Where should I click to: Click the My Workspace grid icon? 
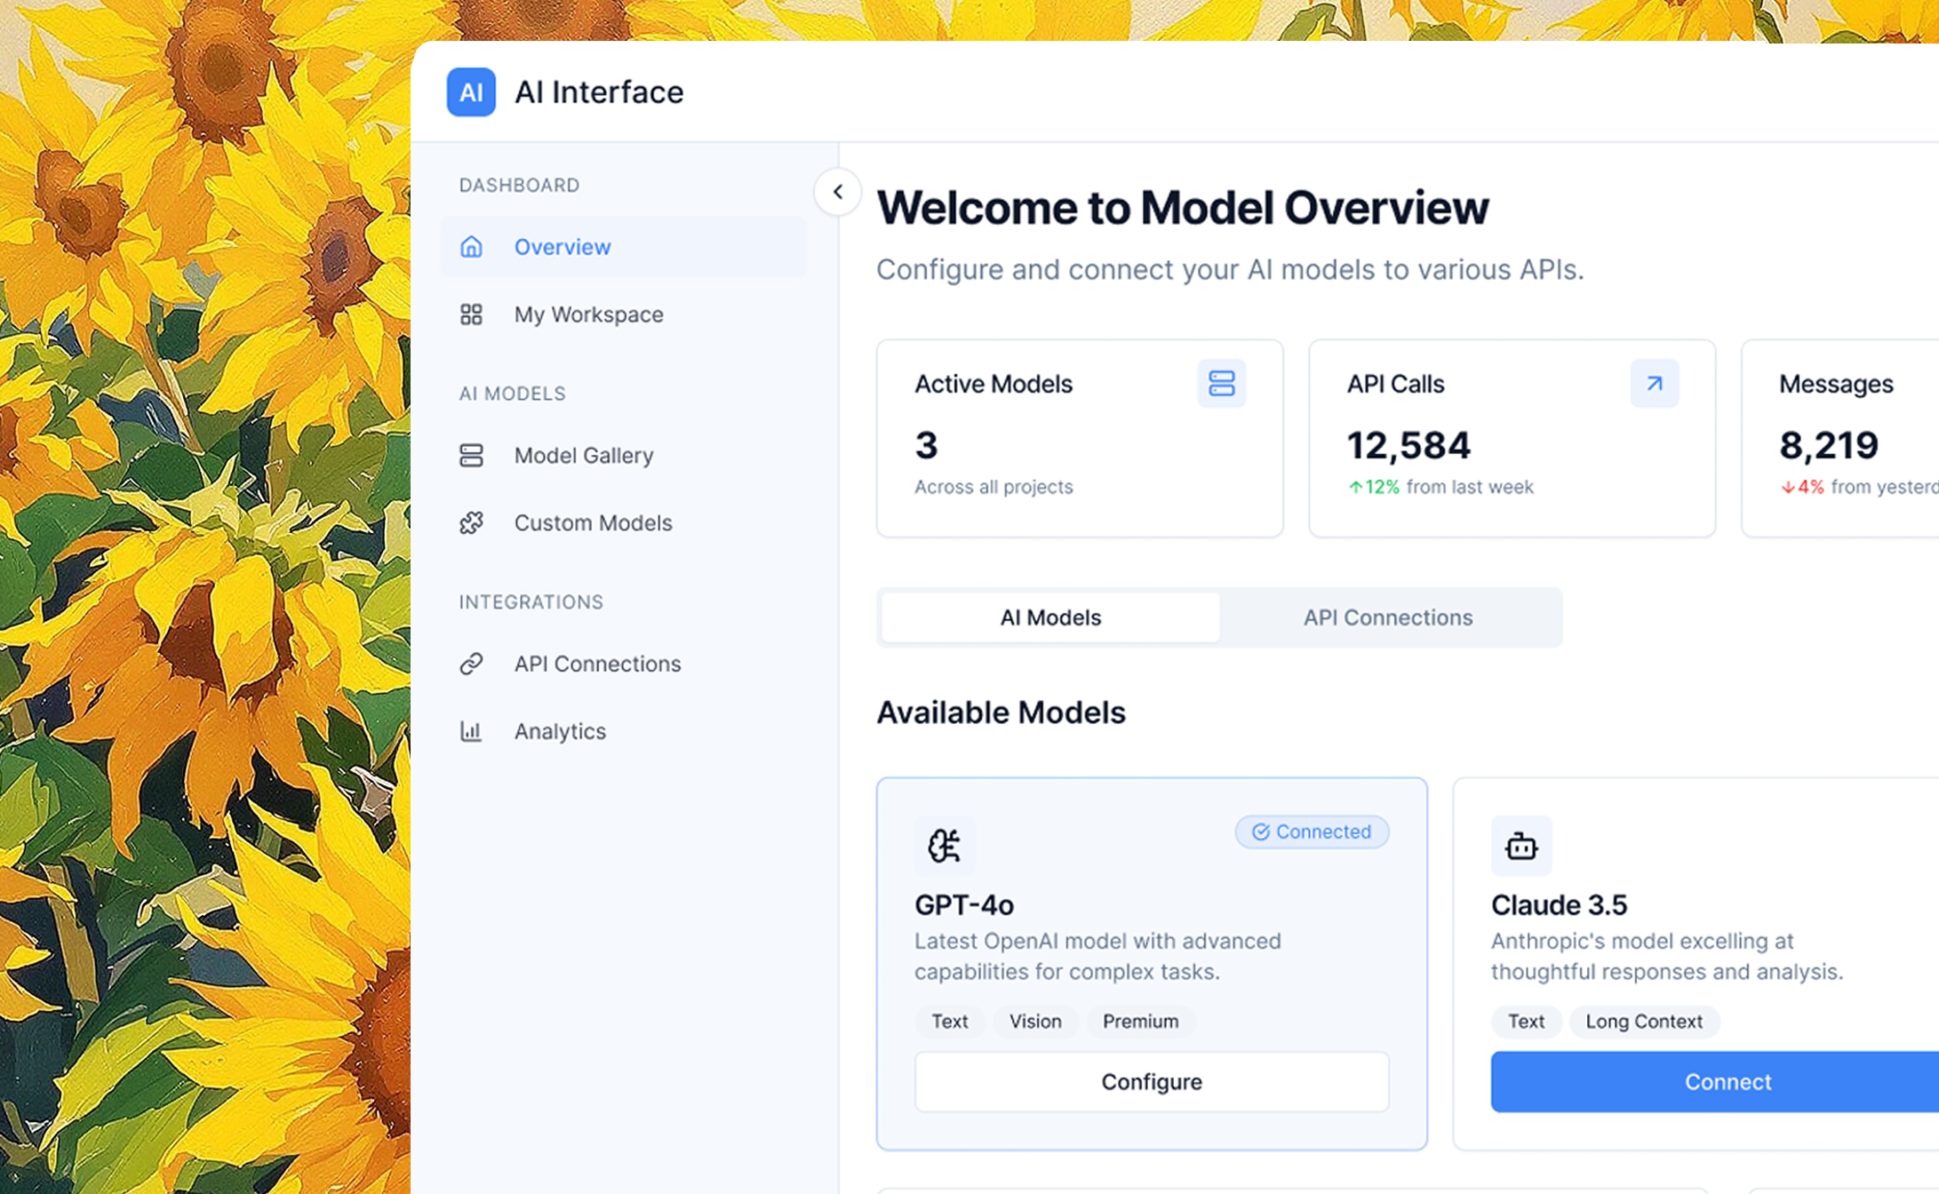pyautogui.click(x=471, y=314)
